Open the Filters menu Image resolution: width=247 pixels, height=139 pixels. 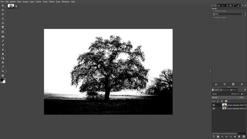pos(51,2)
